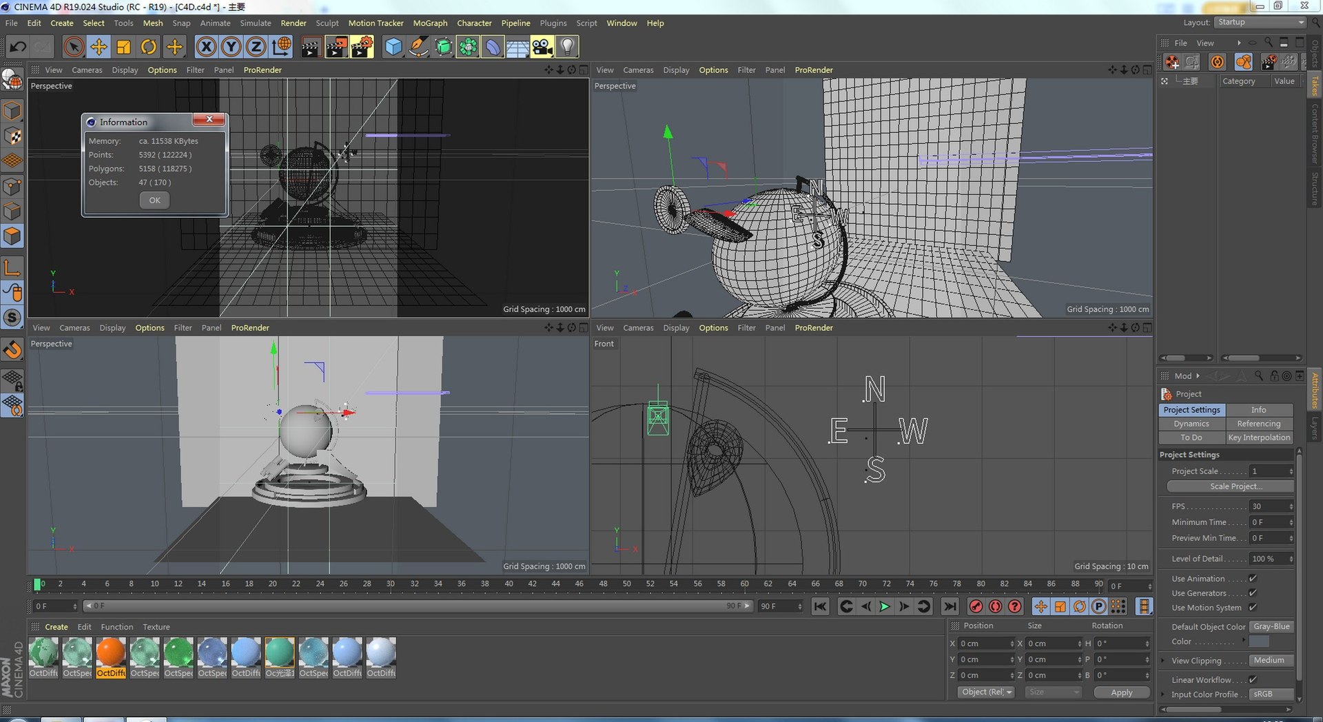Switch to the Dynamics tab
The height and width of the screenshot is (722, 1323).
[x=1191, y=424]
